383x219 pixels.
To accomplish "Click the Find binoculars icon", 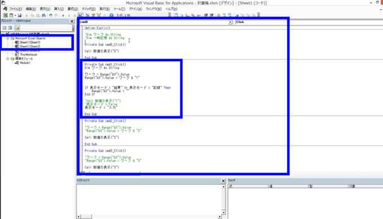I will (43, 15).
